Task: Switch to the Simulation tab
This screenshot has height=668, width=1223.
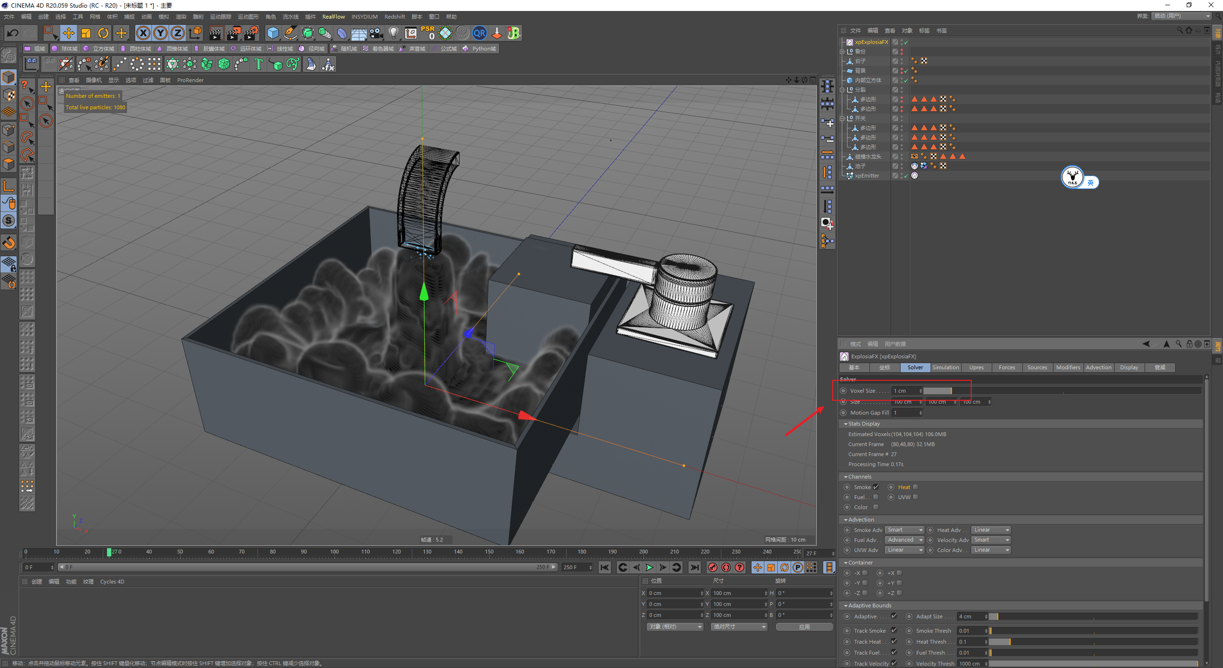Action: coord(945,367)
